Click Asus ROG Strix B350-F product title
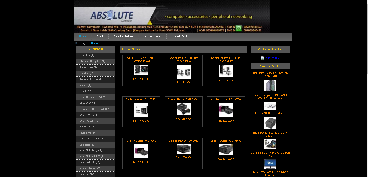The width and height of the screenshot is (368, 177). [141, 59]
